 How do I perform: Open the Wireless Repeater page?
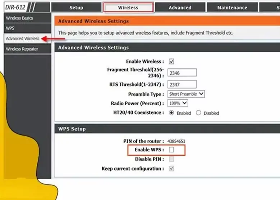click(x=22, y=49)
